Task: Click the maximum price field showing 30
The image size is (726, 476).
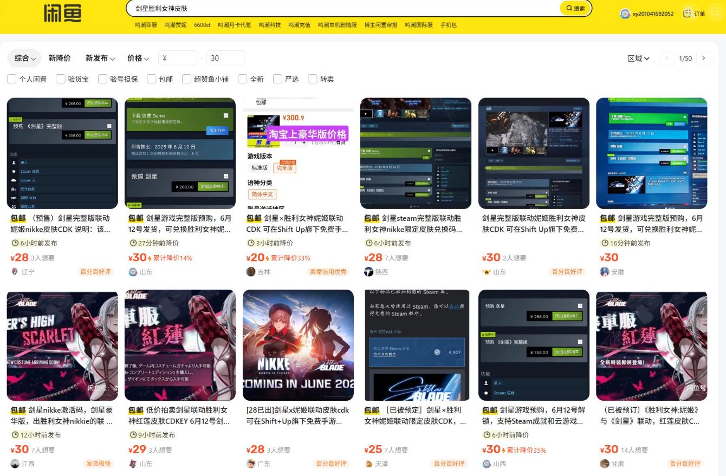Action: coord(225,58)
